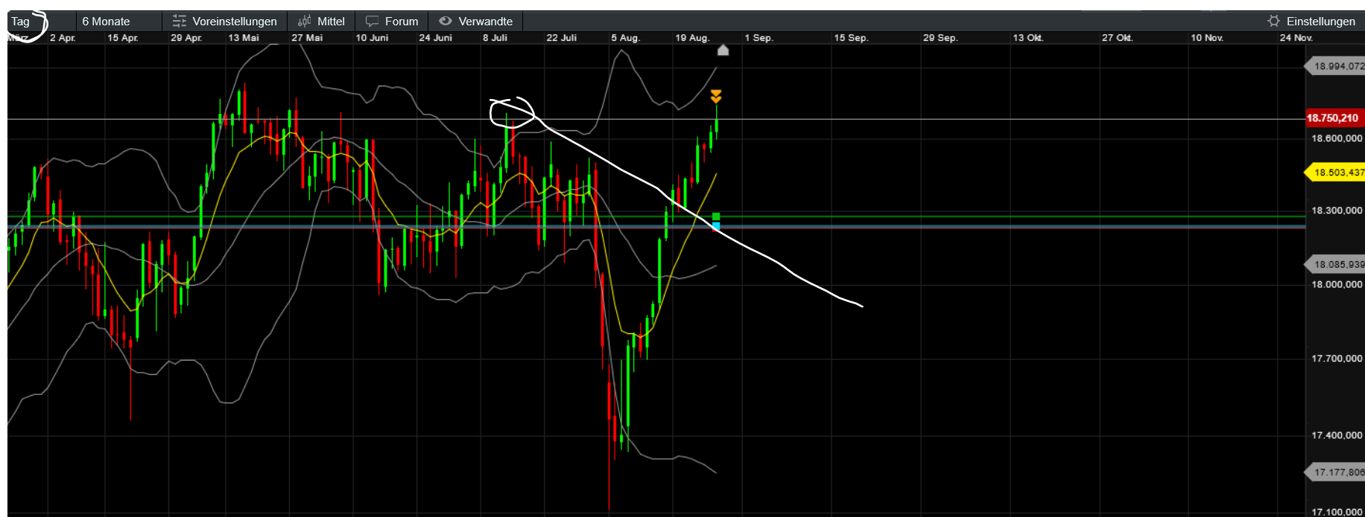Click the gear icon for Einstellungen
This screenshot has width=1365, height=517.
point(1274,21)
